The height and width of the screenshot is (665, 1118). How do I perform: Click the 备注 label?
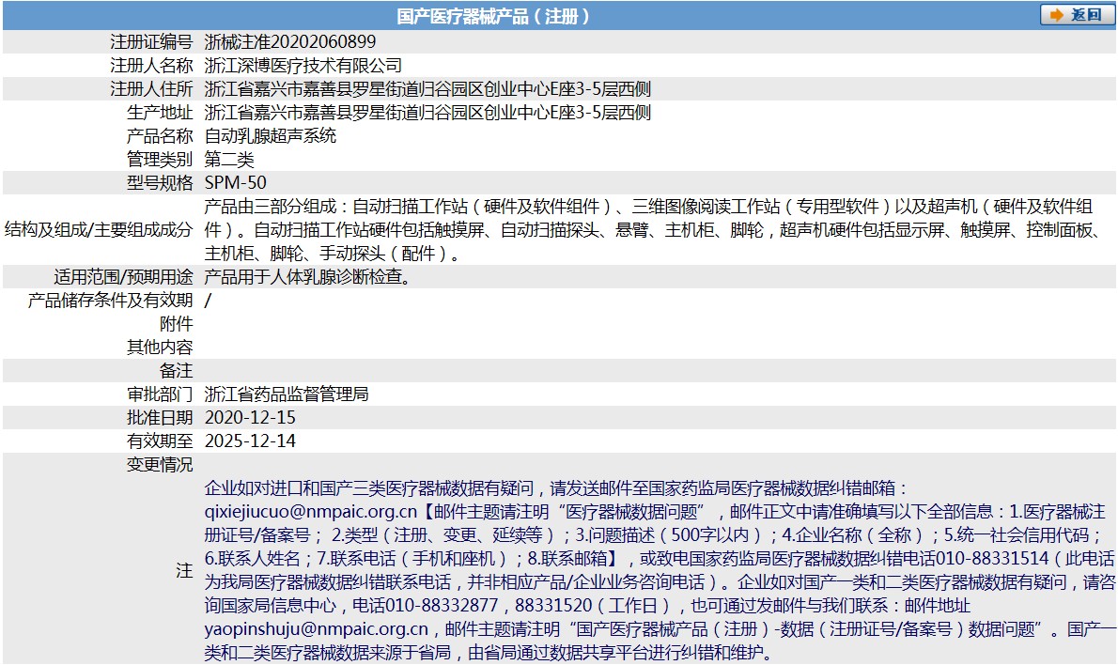click(176, 371)
